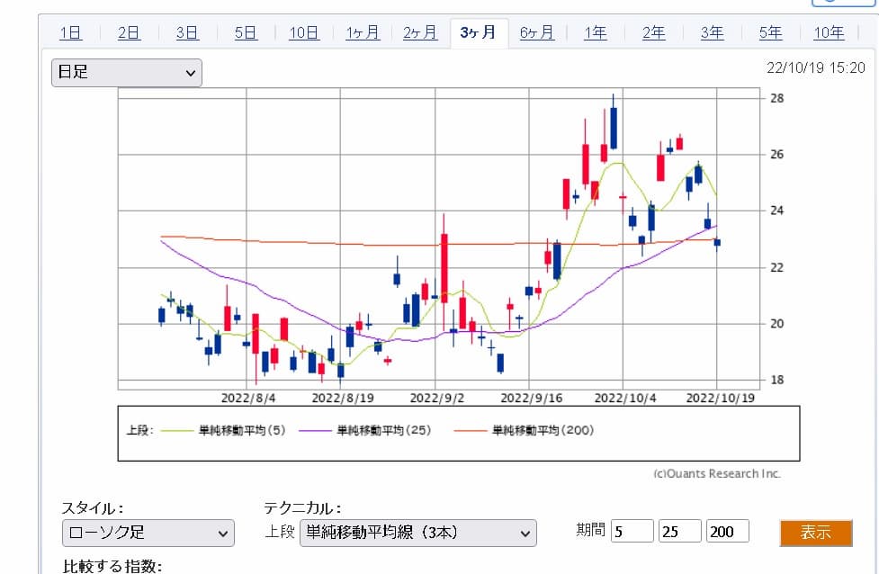Screen dimensions: 879x574
Task: Open the 単純移動平均線 (3本) technical dropdown
Action: coord(417,533)
